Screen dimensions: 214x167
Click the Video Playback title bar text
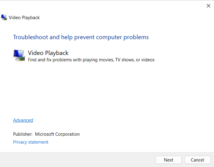24,18
